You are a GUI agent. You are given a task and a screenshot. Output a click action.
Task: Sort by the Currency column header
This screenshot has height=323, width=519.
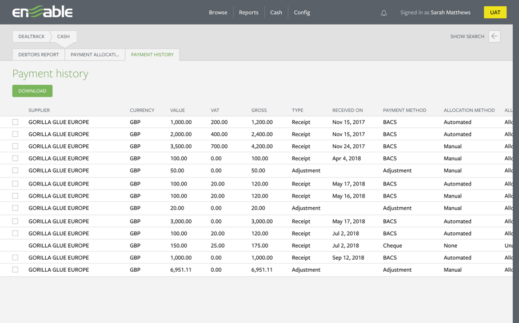pos(142,110)
